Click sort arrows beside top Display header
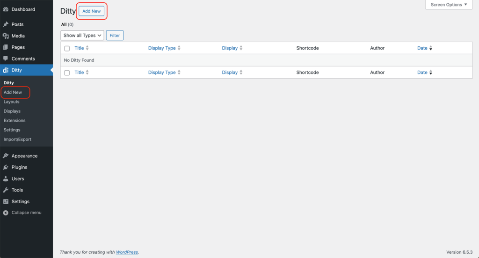Viewport: 479px width, 258px height. tap(241, 48)
